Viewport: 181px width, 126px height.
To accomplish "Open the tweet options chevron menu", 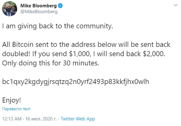I will click(x=175, y=6).
